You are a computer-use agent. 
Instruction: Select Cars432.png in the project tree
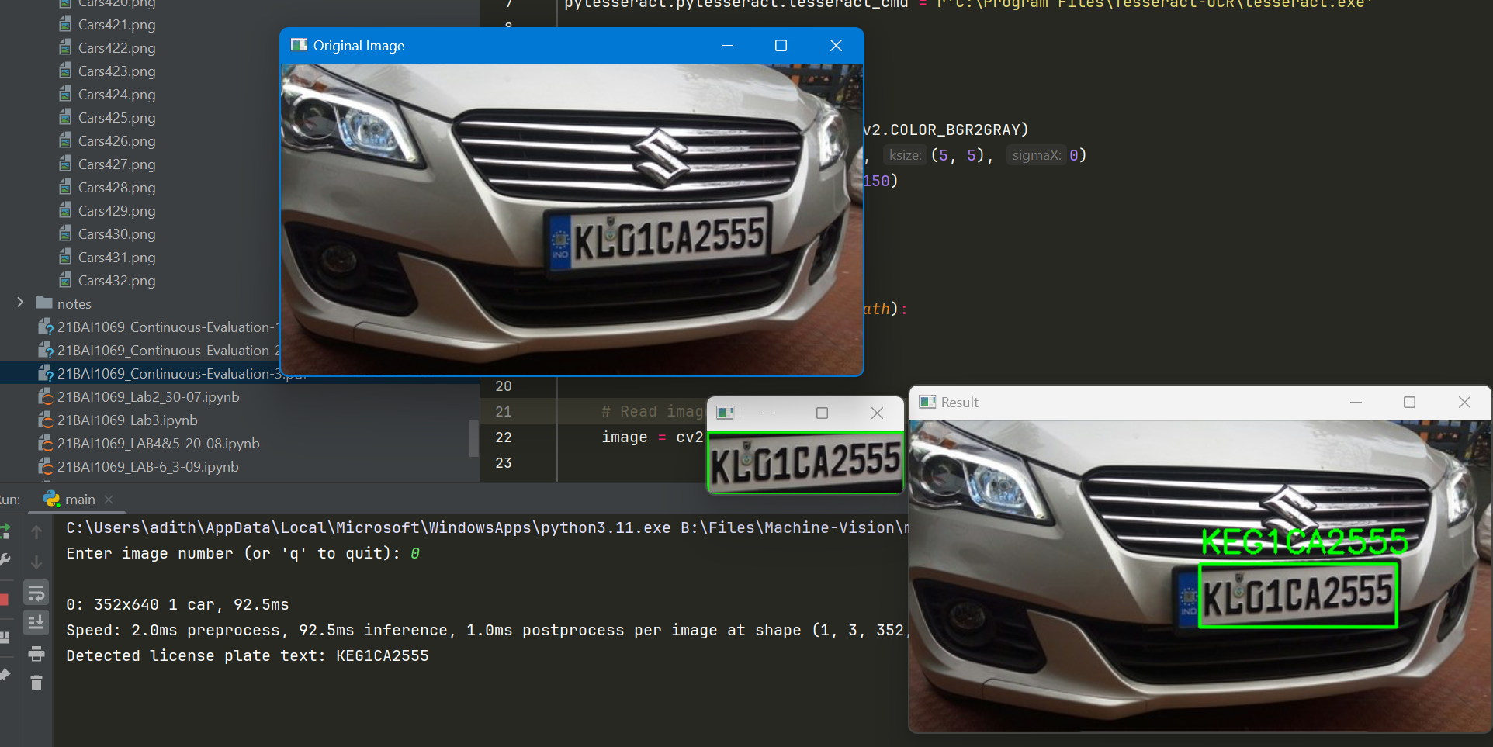click(x=116, y=281)
